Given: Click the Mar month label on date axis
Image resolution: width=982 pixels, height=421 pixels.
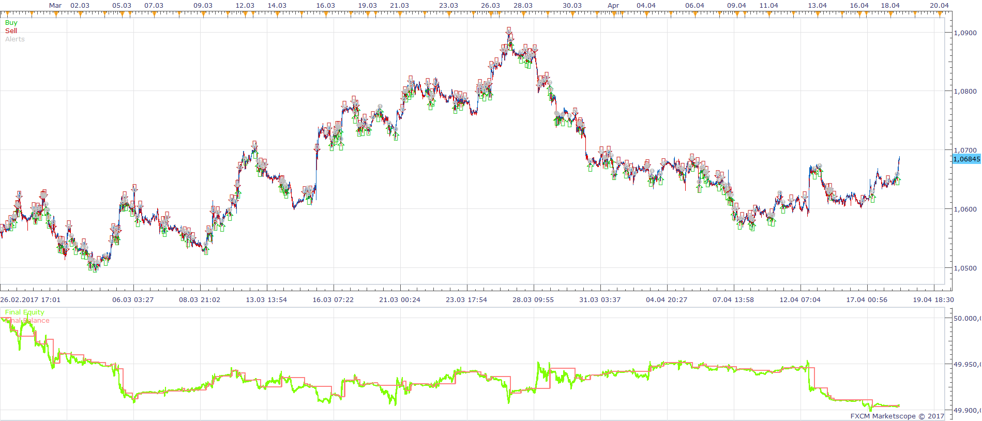Looking at the screenshot, I should (x=55, y=6).
